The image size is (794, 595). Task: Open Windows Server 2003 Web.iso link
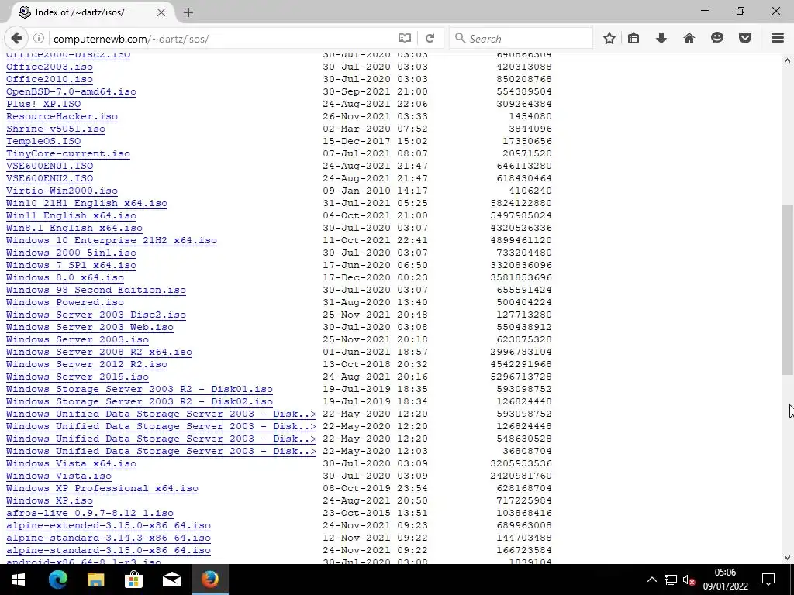[x=90, y=328]
